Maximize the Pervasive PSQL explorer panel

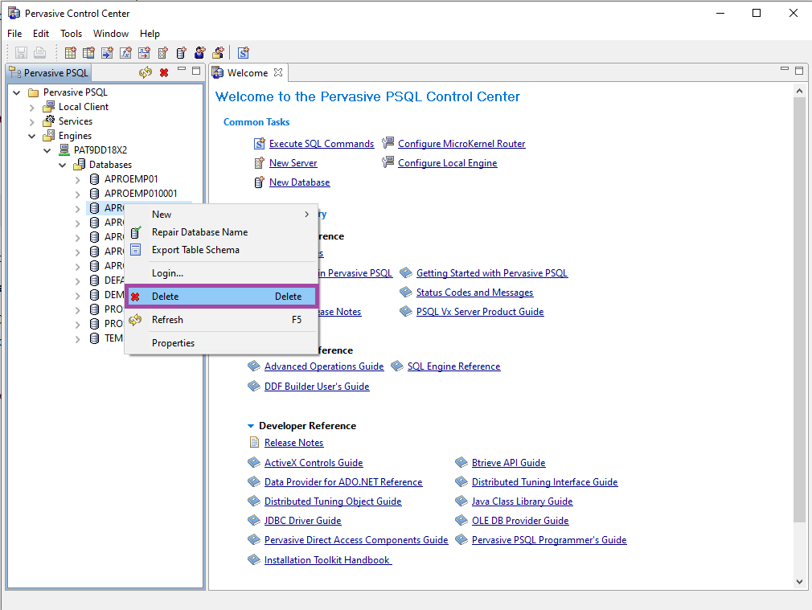[196, 71]
